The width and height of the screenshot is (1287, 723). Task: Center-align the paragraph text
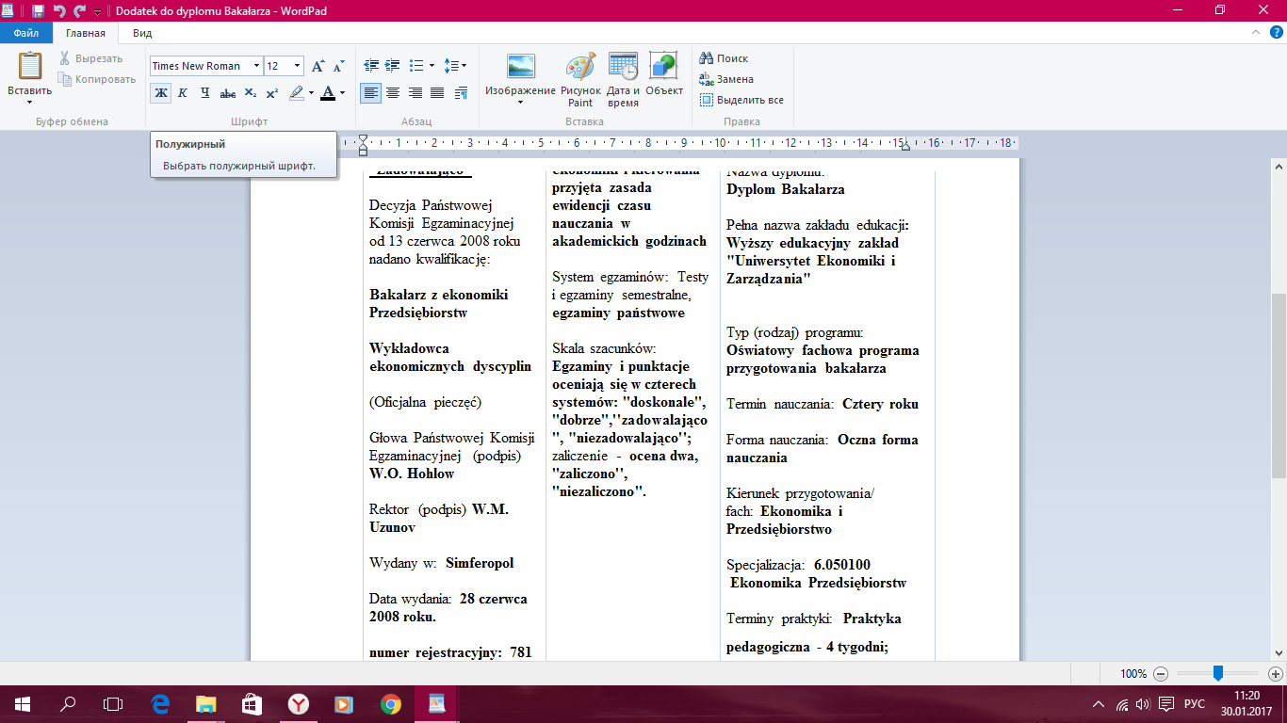pos(393,92)
